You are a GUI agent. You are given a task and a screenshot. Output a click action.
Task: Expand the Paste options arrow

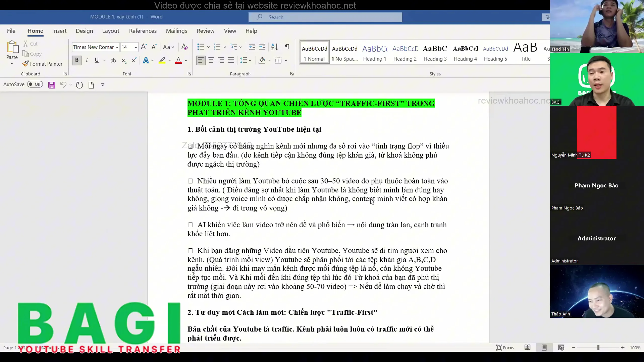12,64
